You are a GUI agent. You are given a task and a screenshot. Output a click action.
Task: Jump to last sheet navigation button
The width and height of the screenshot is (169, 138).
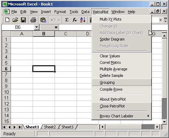tap(20, 127)
